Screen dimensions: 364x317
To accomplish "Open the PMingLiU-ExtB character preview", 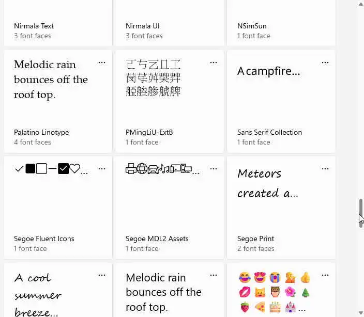I will [153, 78].
